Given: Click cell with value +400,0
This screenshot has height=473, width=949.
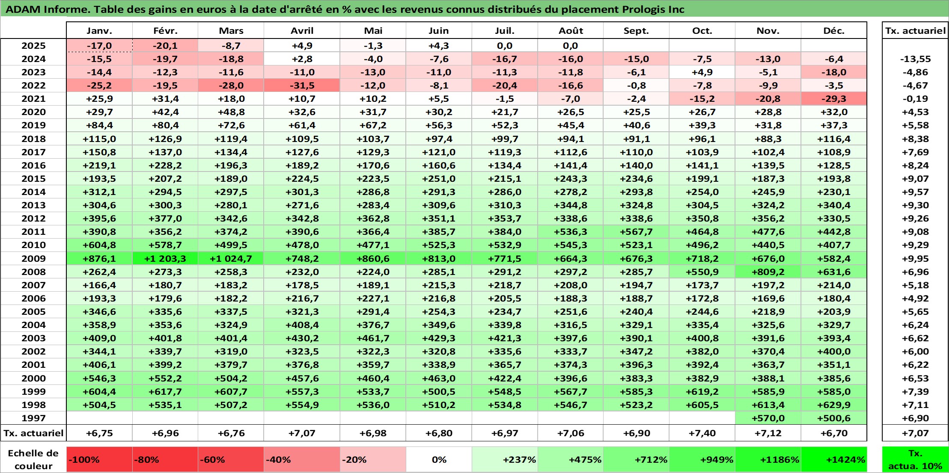Looking at the screenshot, I should [834, 352].
